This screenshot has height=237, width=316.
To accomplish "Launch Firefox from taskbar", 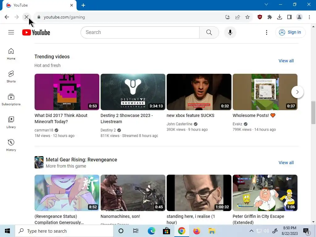I will (x=197, y=231).
